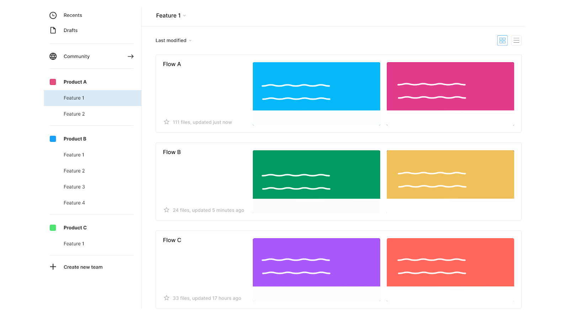This screenshot has width=569, height=320.
Task: Click '111 files, updated just now' text
Action: [x=202, y=122]
